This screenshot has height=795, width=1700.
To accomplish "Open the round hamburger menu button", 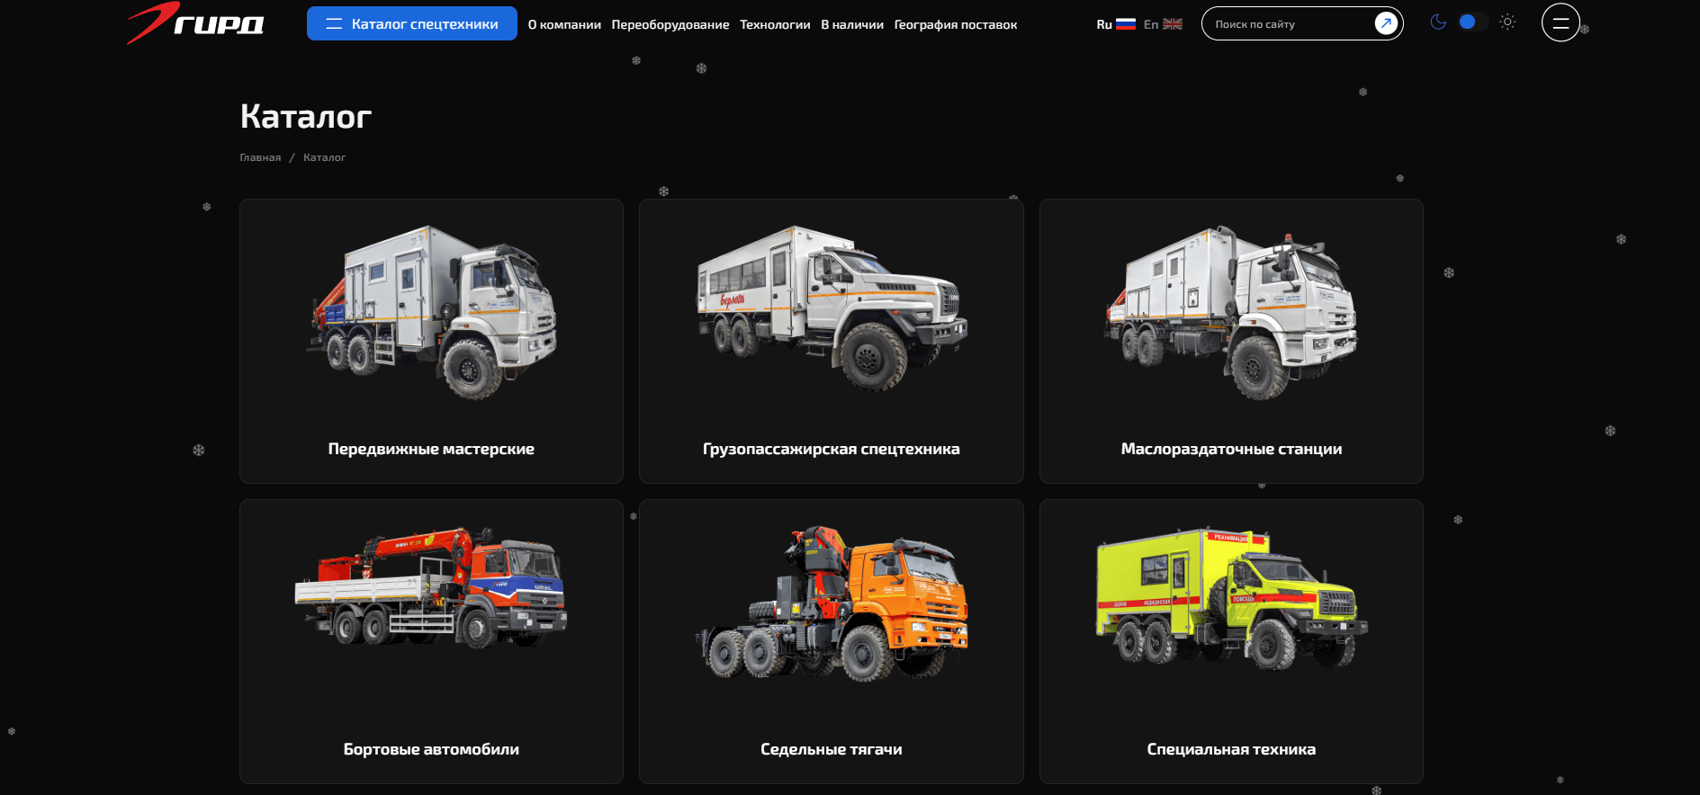I will coord(1561,23).
